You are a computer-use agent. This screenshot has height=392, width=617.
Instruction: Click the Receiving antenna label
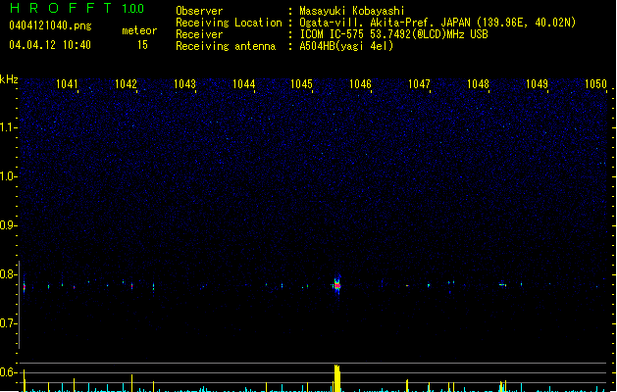pos(226,46)
